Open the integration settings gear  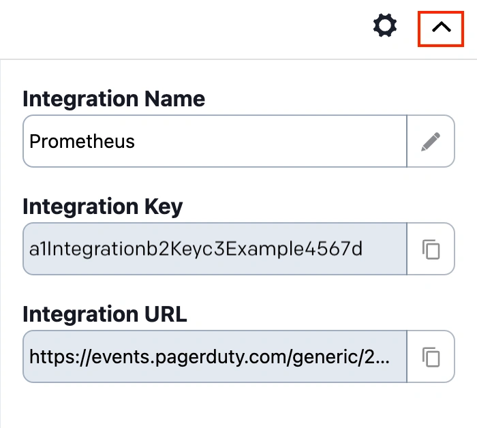(385, 27)
